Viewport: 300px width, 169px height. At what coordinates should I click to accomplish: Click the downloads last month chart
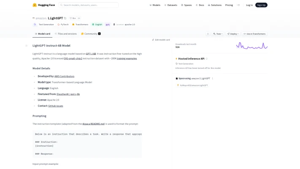252,46
